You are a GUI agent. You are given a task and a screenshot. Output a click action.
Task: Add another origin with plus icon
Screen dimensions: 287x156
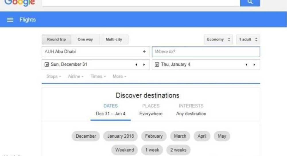click(144, 52)
